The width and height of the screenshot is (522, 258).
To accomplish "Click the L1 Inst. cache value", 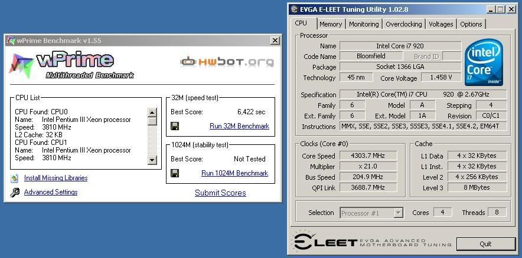I will coord(477,166).
